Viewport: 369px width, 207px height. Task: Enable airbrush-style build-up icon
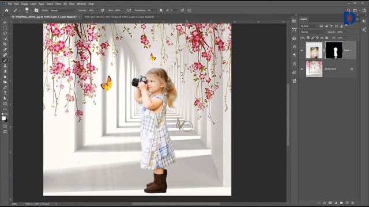[129, 10]
